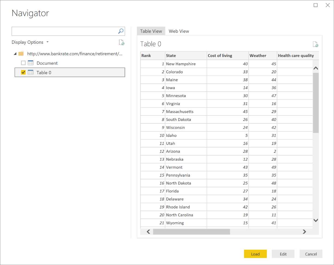The width and height of the screenshot is (334, 265).
Task: Click the table icon beside Table 0
Action: coord(30,72)
